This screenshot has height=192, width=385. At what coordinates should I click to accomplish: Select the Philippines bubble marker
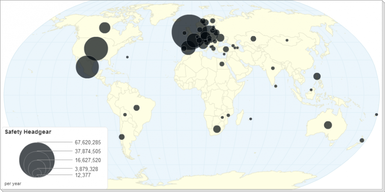(317, 76)
